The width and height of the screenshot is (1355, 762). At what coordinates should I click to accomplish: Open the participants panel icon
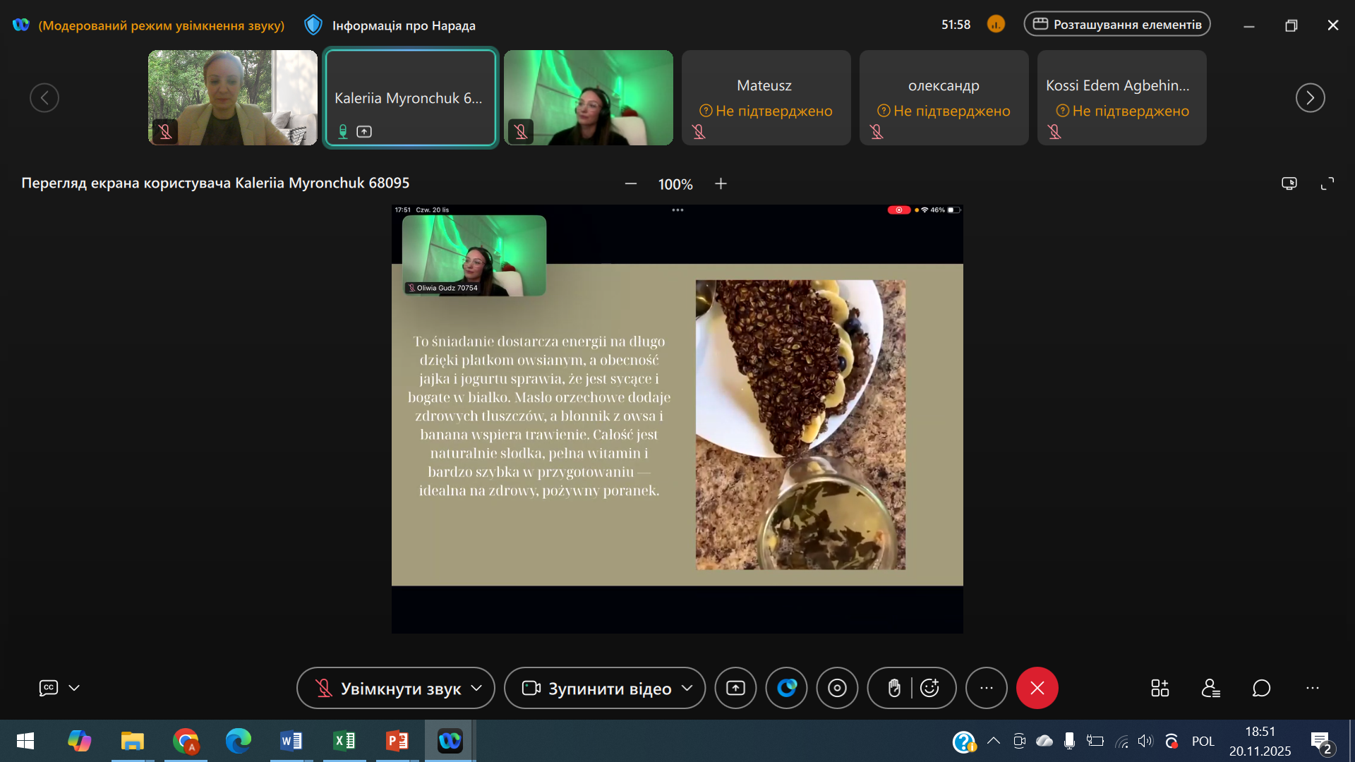click(x=1210, y=688)
